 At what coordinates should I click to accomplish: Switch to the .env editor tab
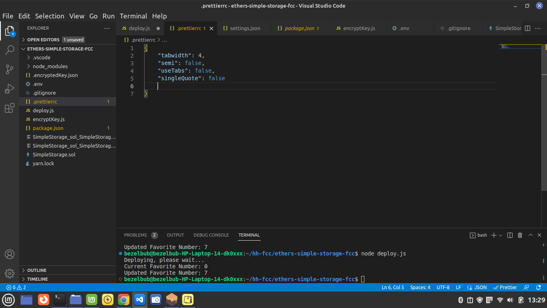pyautogui.click(x=410, y=28)
